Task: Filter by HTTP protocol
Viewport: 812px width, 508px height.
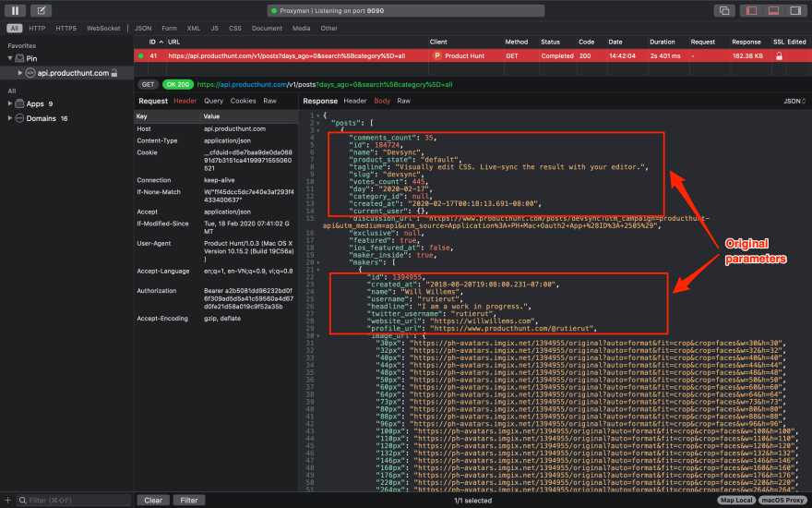Action: [37, 29]
